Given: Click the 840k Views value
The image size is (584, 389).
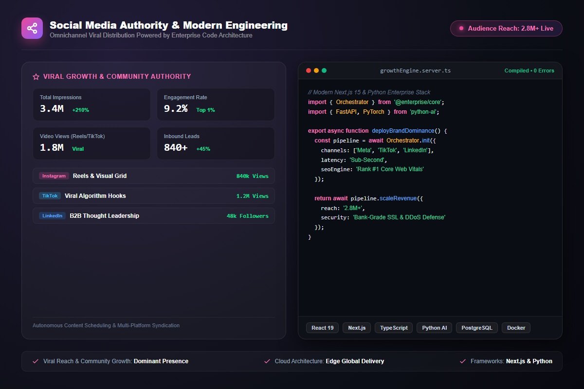Looking at the screenshot, I should [x=252, y=176].
